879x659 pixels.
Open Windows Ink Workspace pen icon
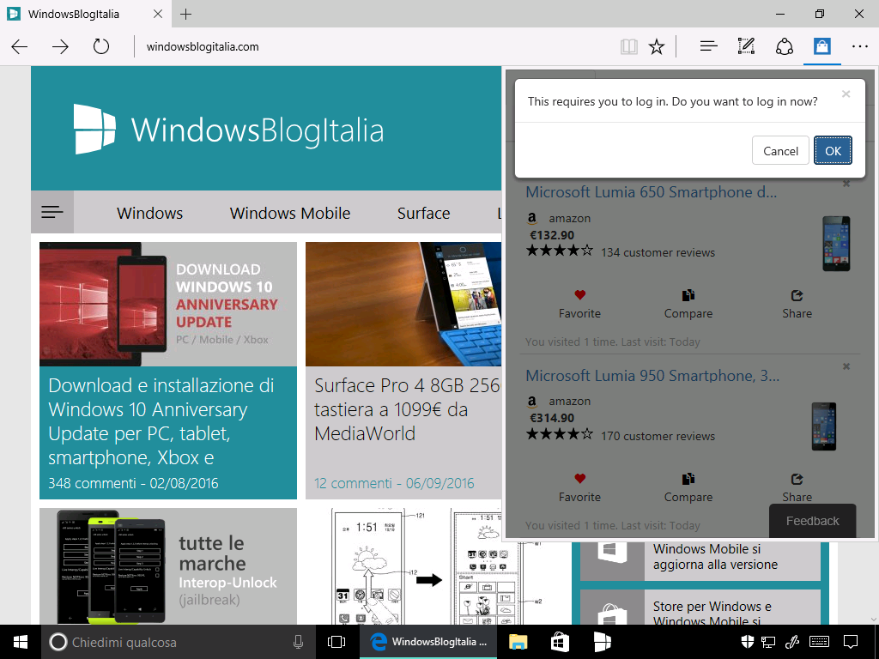pyautogui.click(x=792, y=642)
